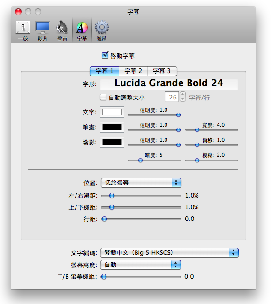272x304 pixels.
Task: Click the 模糊 2.0 slider
Action: pyautogui.click(x=212, y=160)
